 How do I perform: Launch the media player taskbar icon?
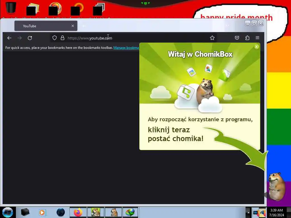coord(42,212)
